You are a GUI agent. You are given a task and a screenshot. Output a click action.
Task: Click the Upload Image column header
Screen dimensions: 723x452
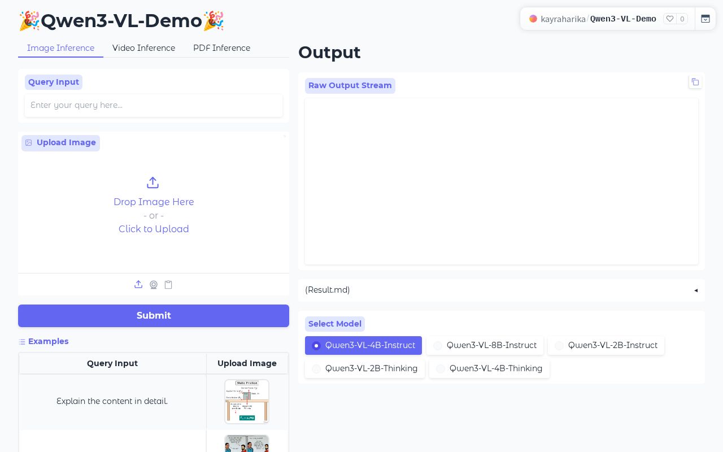(x=247, y=363)
